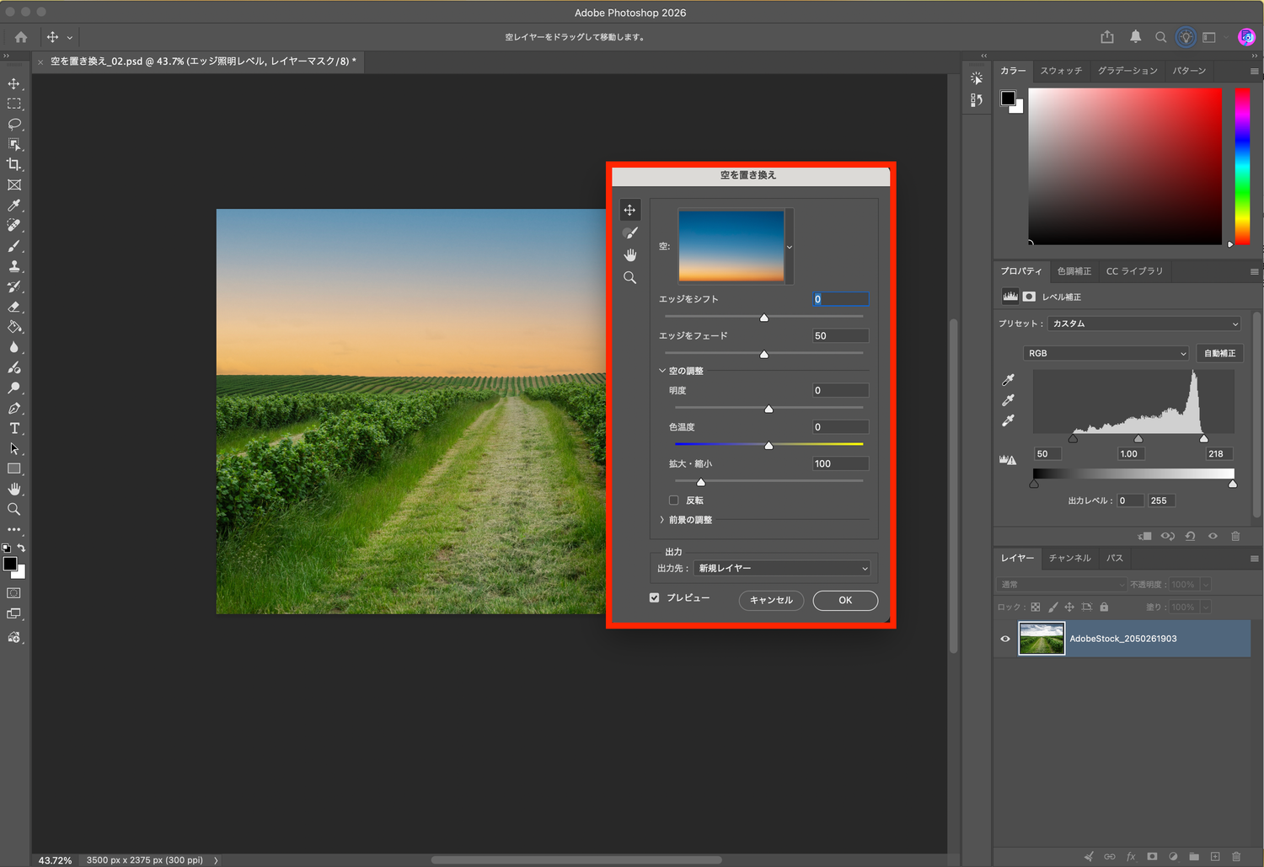Image resolution: width=1264 pixels, height=867 pixels.
Task: Select the Eyedropper tool in left toolbar
Action: click(14, 205)
